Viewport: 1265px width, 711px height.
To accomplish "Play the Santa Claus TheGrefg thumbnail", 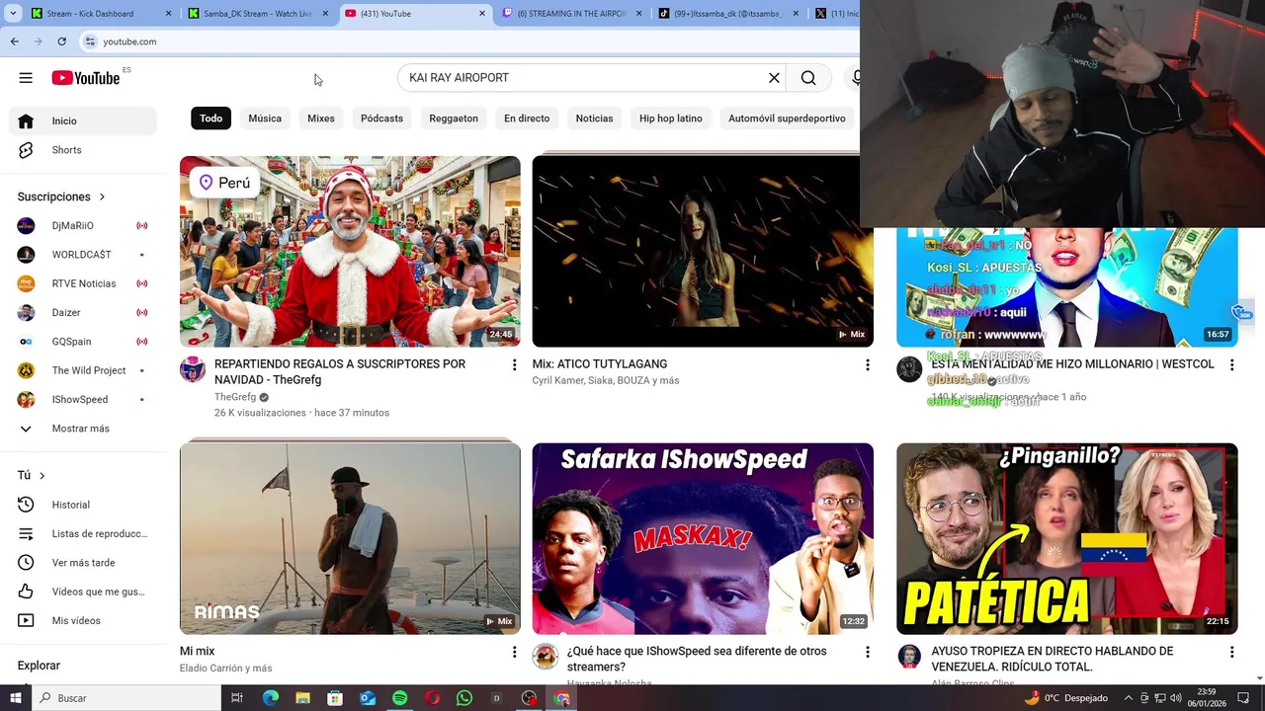I will (x=350, y=252).
